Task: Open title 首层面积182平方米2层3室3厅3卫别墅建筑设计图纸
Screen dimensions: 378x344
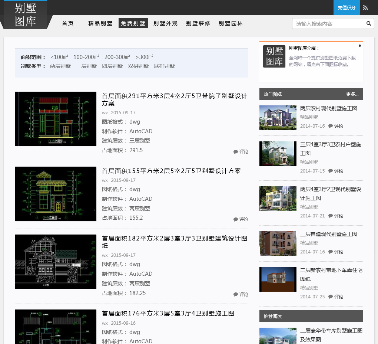Action: tap(175, 242)
